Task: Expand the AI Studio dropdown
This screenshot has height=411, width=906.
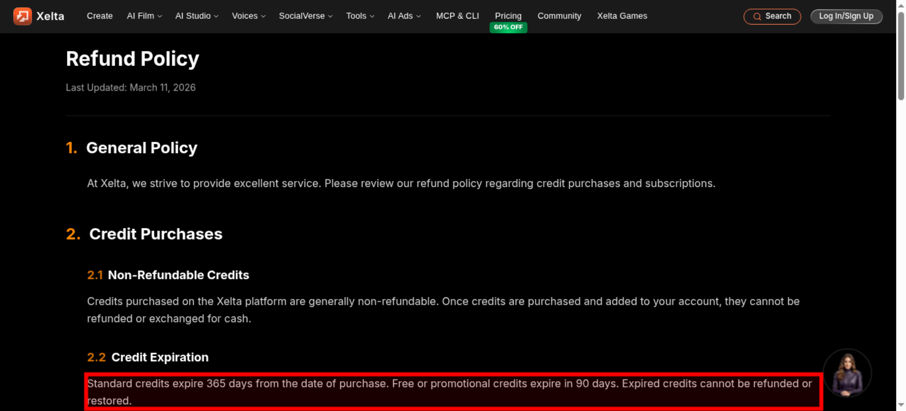Action: (197, 16)
